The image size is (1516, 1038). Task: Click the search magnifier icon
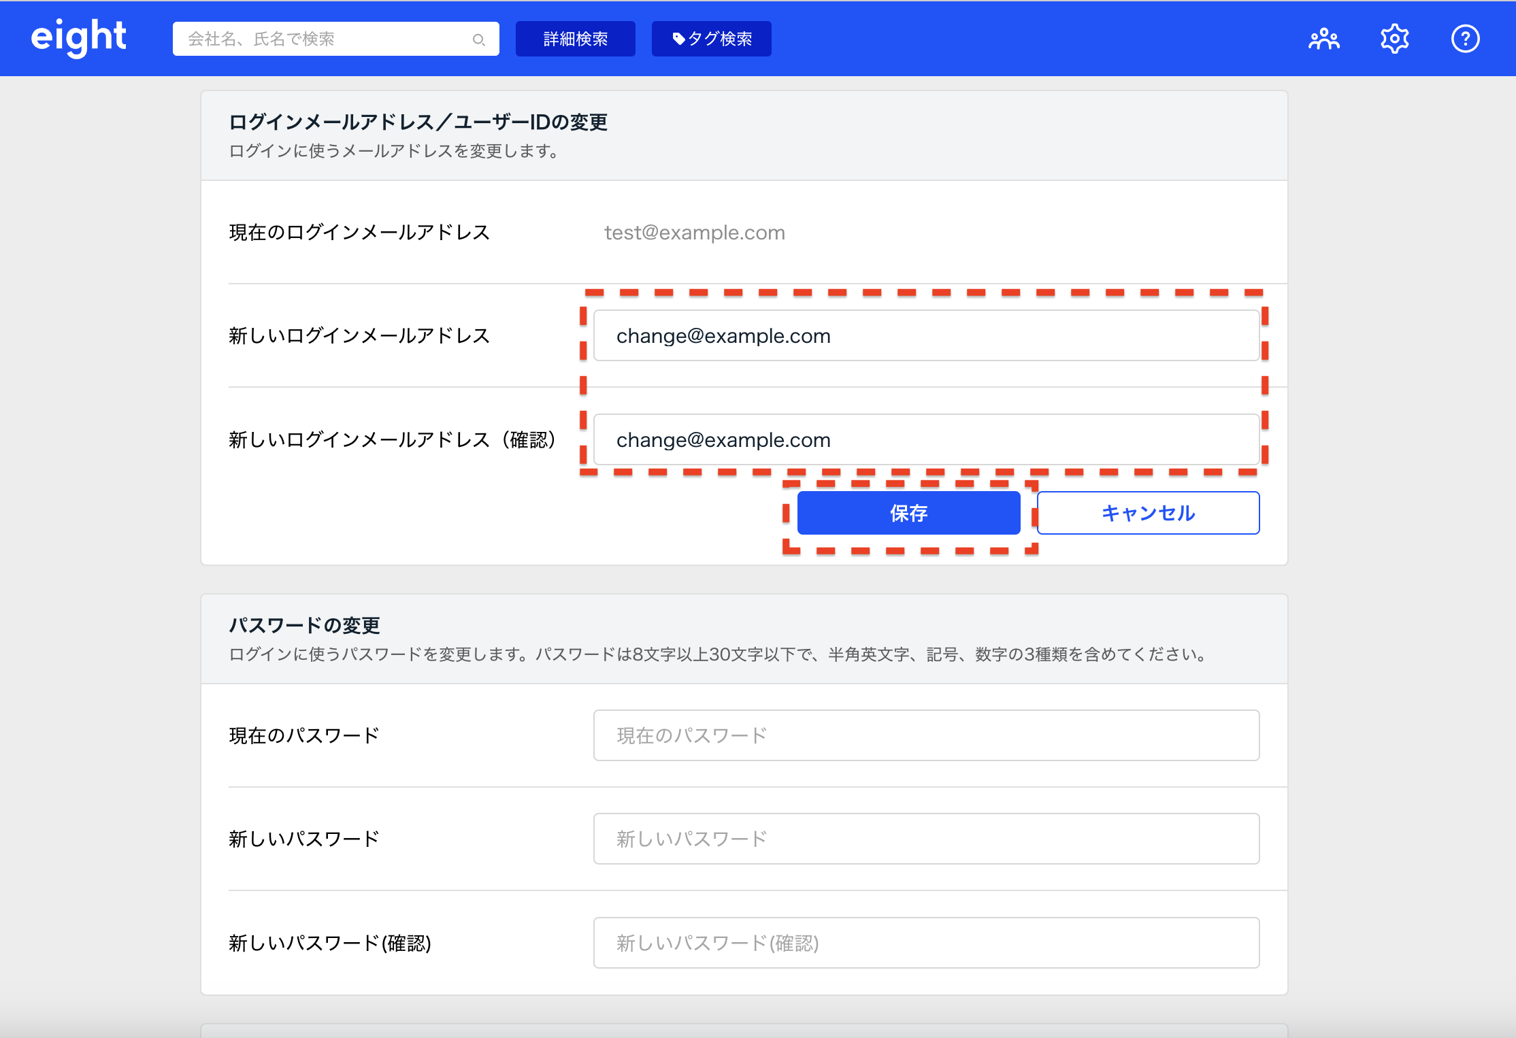click(x=479, y=39)
